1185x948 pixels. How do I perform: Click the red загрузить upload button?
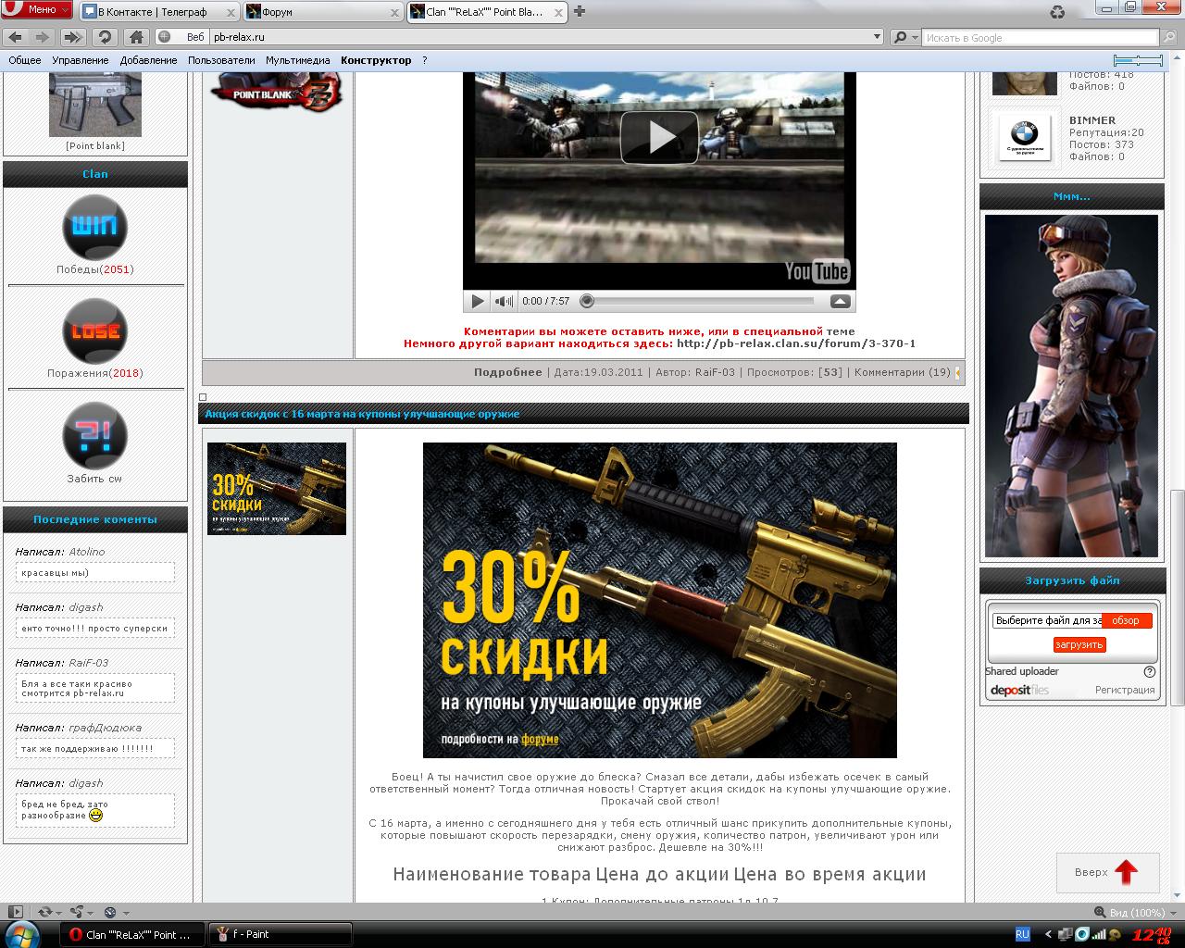pyautogui.click(x=1079, y=644)
